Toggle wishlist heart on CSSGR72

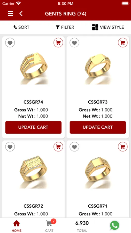point(10,147)
